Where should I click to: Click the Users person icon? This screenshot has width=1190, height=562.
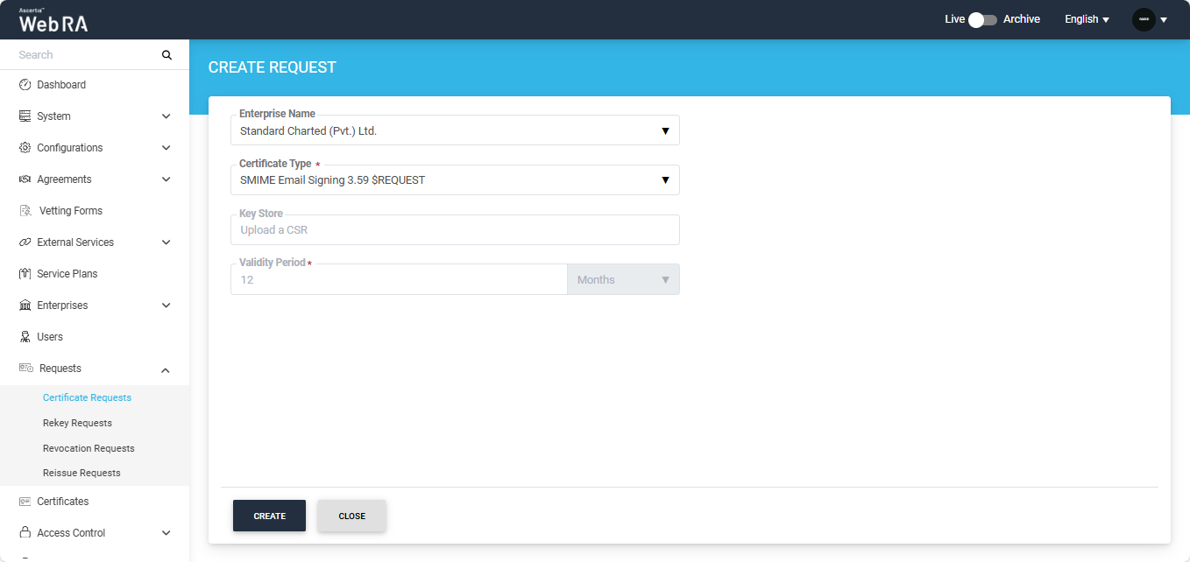pyautogui.click(x=25, y=337)
